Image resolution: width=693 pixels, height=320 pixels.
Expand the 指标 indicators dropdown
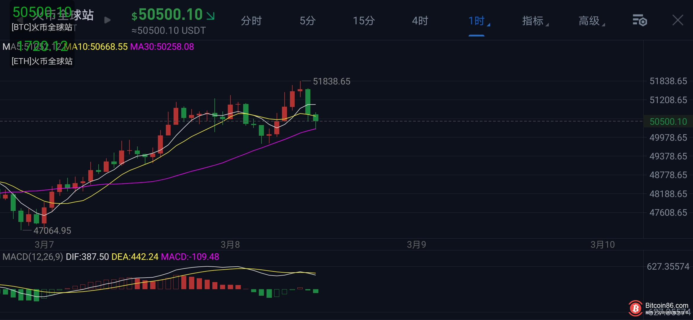[534, 21]
